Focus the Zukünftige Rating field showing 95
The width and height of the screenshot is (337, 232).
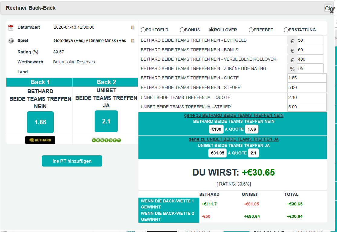tap(310, 69)
